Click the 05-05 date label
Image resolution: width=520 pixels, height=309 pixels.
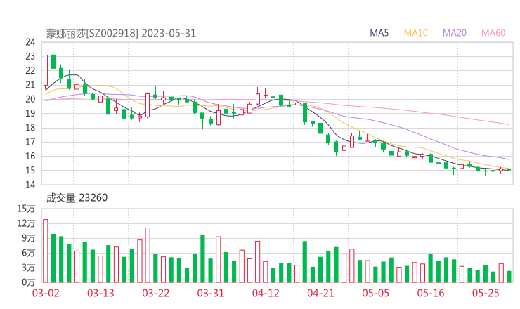376,293
